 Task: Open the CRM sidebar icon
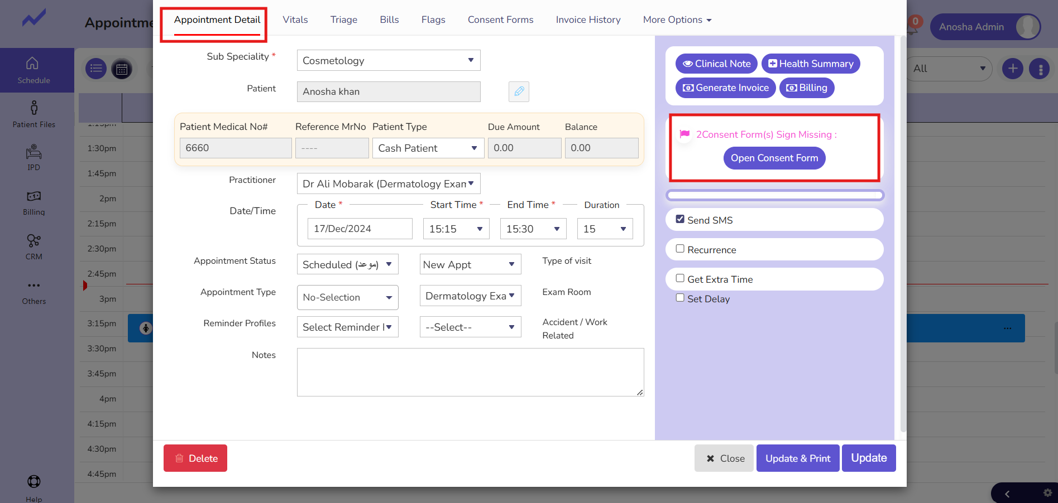(x=34, y=246)
